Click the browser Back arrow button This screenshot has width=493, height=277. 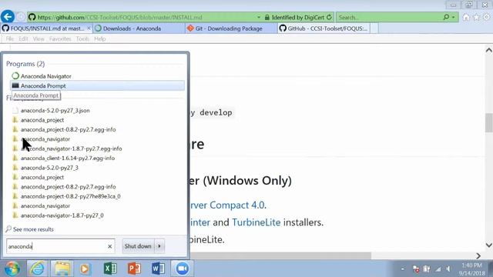8,17
